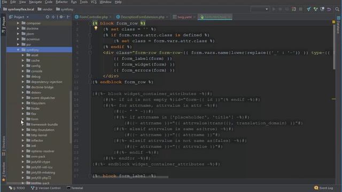Collapse the symfony folder

point(18,50)
